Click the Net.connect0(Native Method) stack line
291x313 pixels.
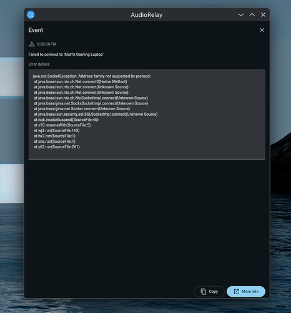coord(81,81)
